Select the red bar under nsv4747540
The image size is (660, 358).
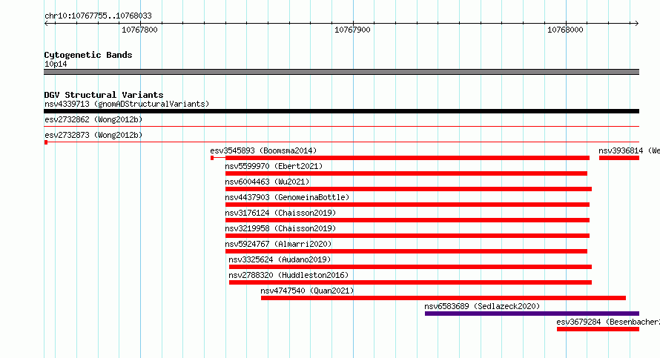[x=443, y=298]
